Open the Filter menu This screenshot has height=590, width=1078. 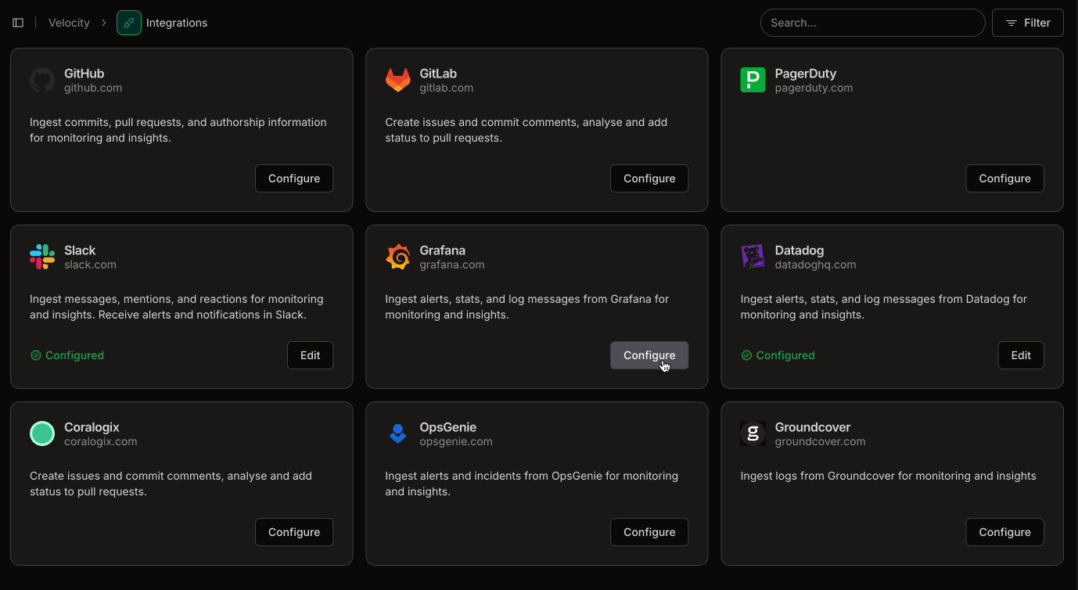(x=1027, y=23)
